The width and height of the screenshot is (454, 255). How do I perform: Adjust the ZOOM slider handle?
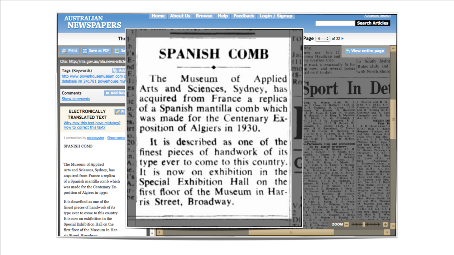[x=364, y=225]
